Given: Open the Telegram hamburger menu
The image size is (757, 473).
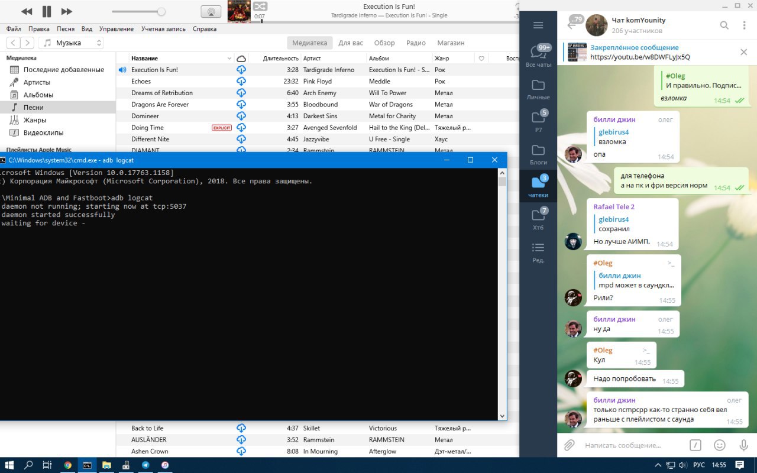Looking at the screenshot, I should click(x=538, y=25).
